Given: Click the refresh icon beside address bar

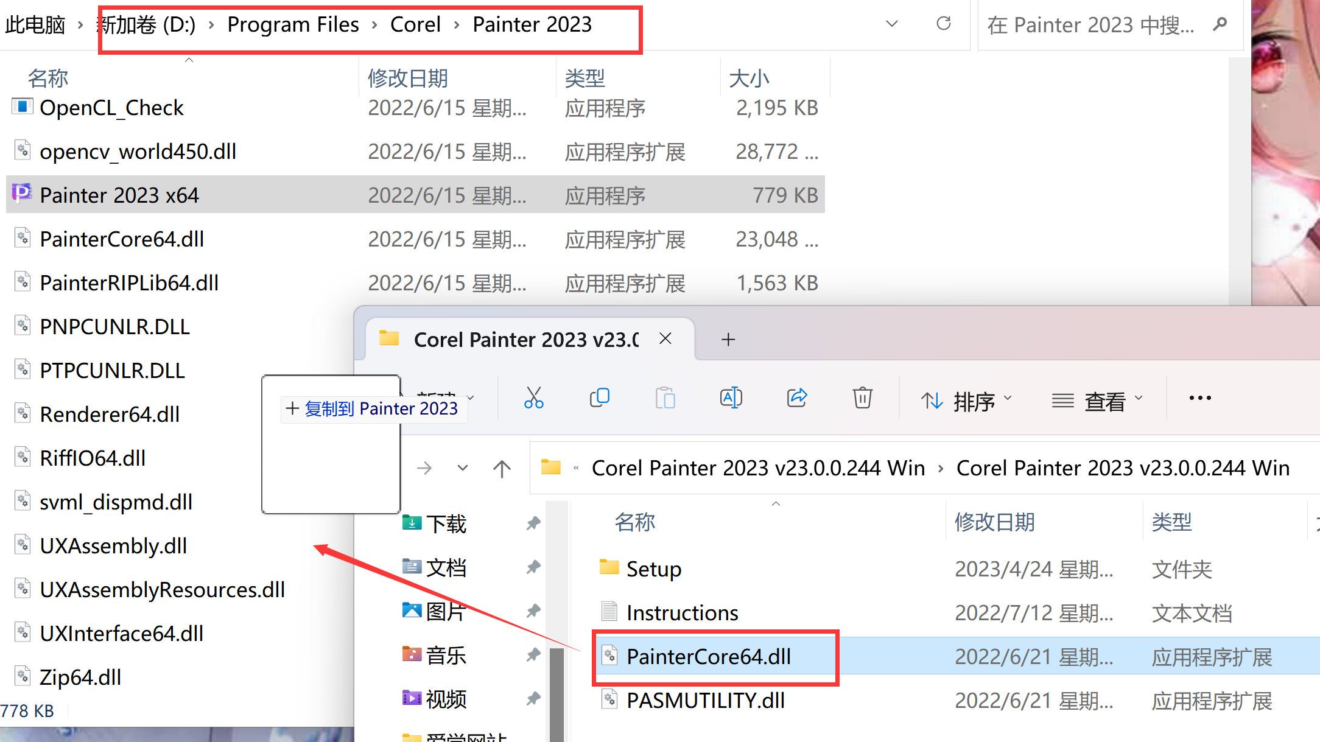Looking at the screenshot, I should 943,24.
